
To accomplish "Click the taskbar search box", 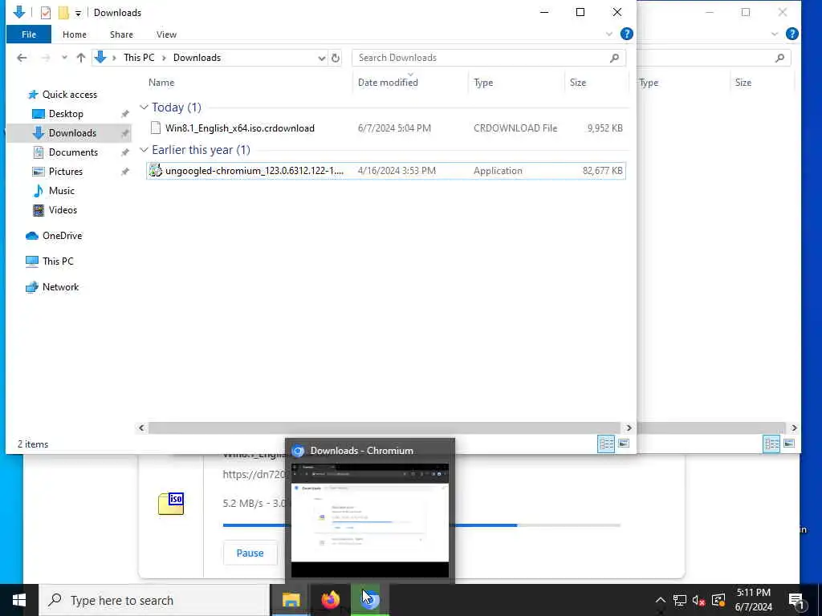I will (154, 600).
